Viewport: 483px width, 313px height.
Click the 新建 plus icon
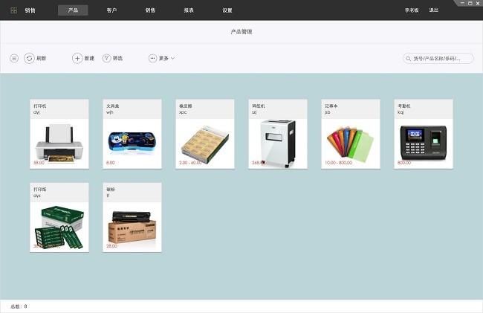click(77, 58)
